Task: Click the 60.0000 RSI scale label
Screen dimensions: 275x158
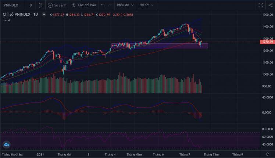Action: coord(268,137)
